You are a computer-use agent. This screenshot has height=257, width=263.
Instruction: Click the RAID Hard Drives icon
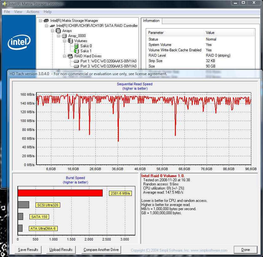point(70,56)
